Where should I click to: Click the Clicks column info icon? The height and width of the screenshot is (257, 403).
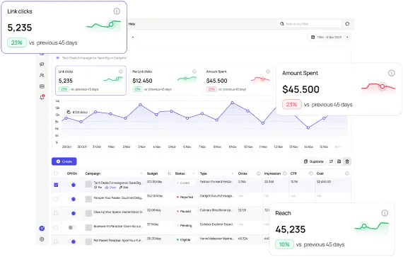259,173
